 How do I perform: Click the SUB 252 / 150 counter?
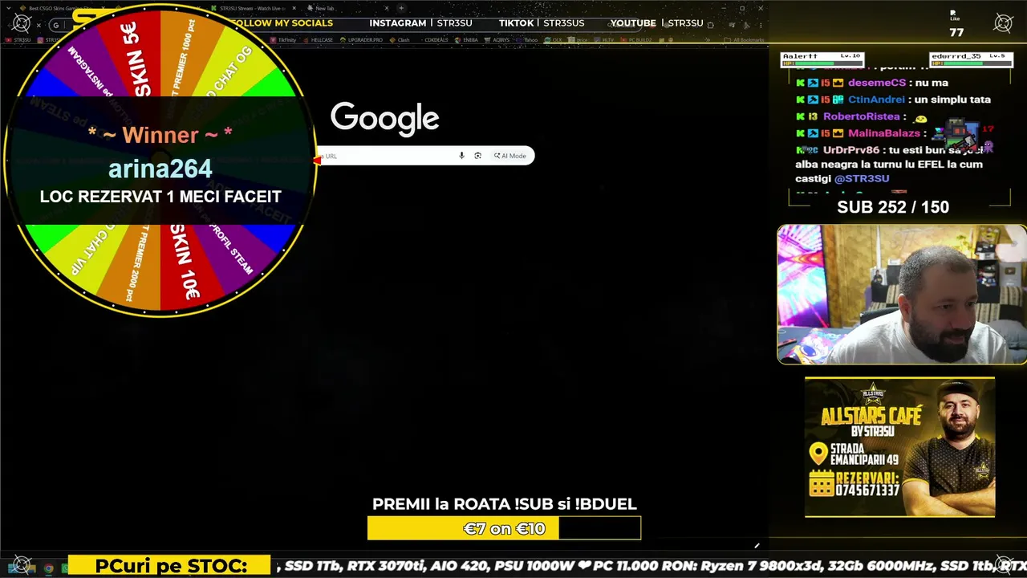893,207
